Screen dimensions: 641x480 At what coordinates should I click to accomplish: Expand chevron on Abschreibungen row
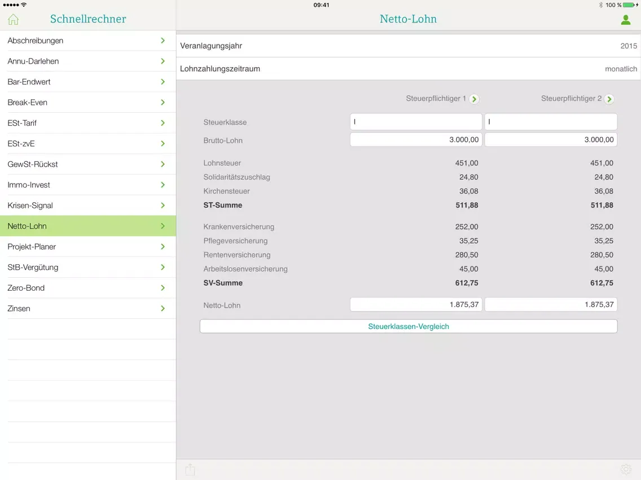[163, 41]
